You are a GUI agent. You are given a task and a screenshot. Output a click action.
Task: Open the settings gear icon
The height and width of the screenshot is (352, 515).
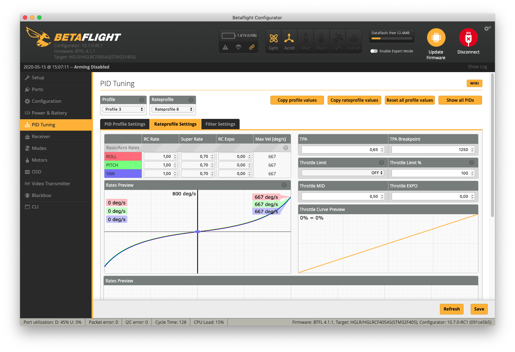[x=487, y=29]
